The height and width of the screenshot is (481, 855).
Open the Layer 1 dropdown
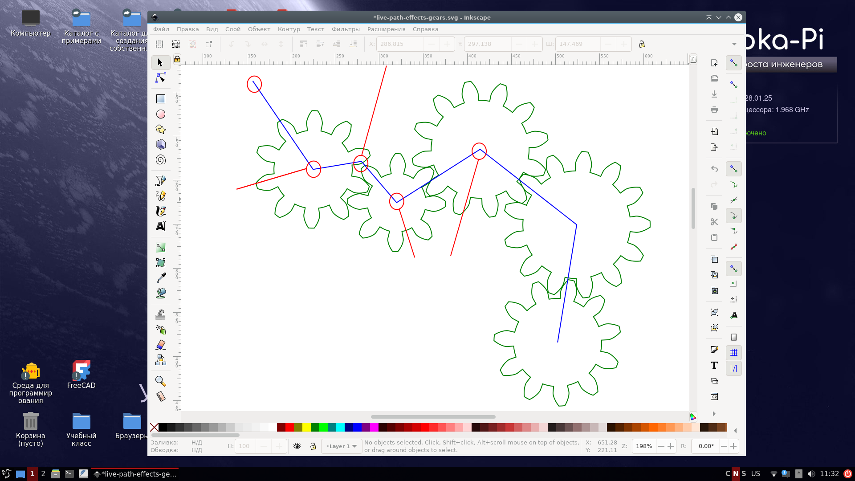pyautogui.click(x=342, y=446)
